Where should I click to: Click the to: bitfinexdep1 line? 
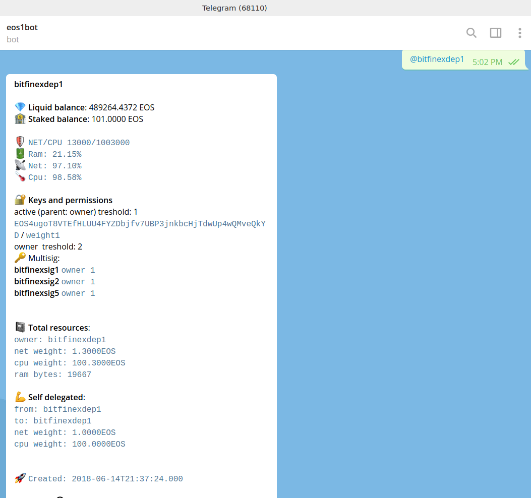[53, 421]
